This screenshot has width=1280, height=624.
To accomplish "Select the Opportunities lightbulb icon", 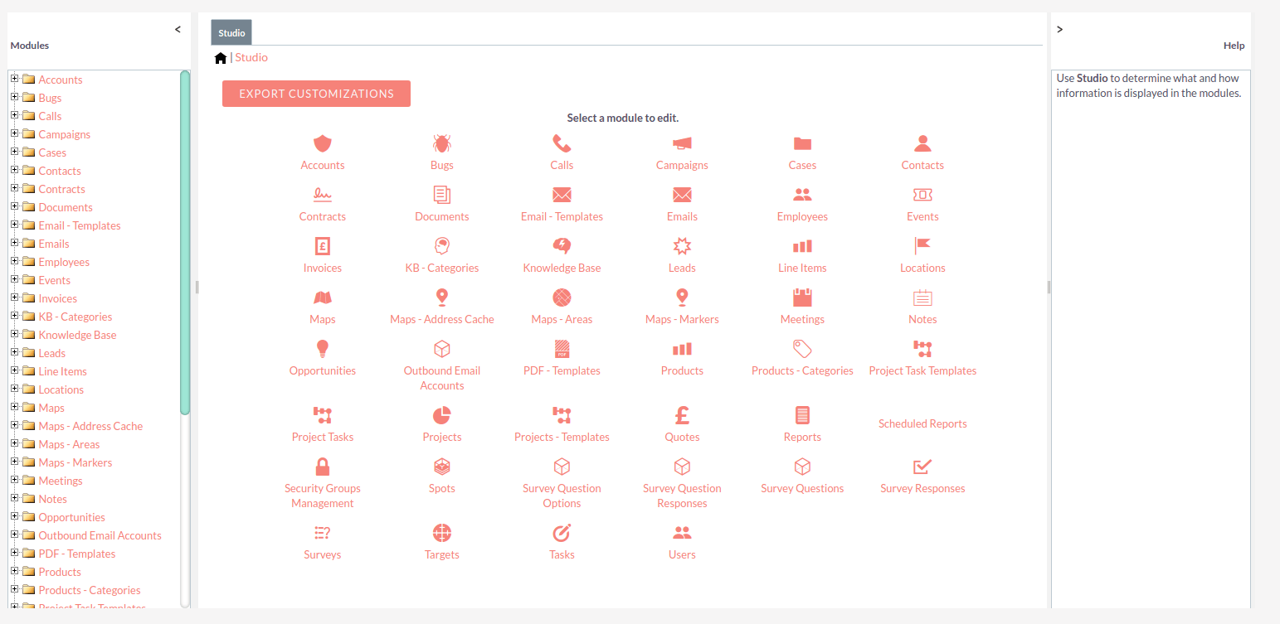I will tap(322, 348).
